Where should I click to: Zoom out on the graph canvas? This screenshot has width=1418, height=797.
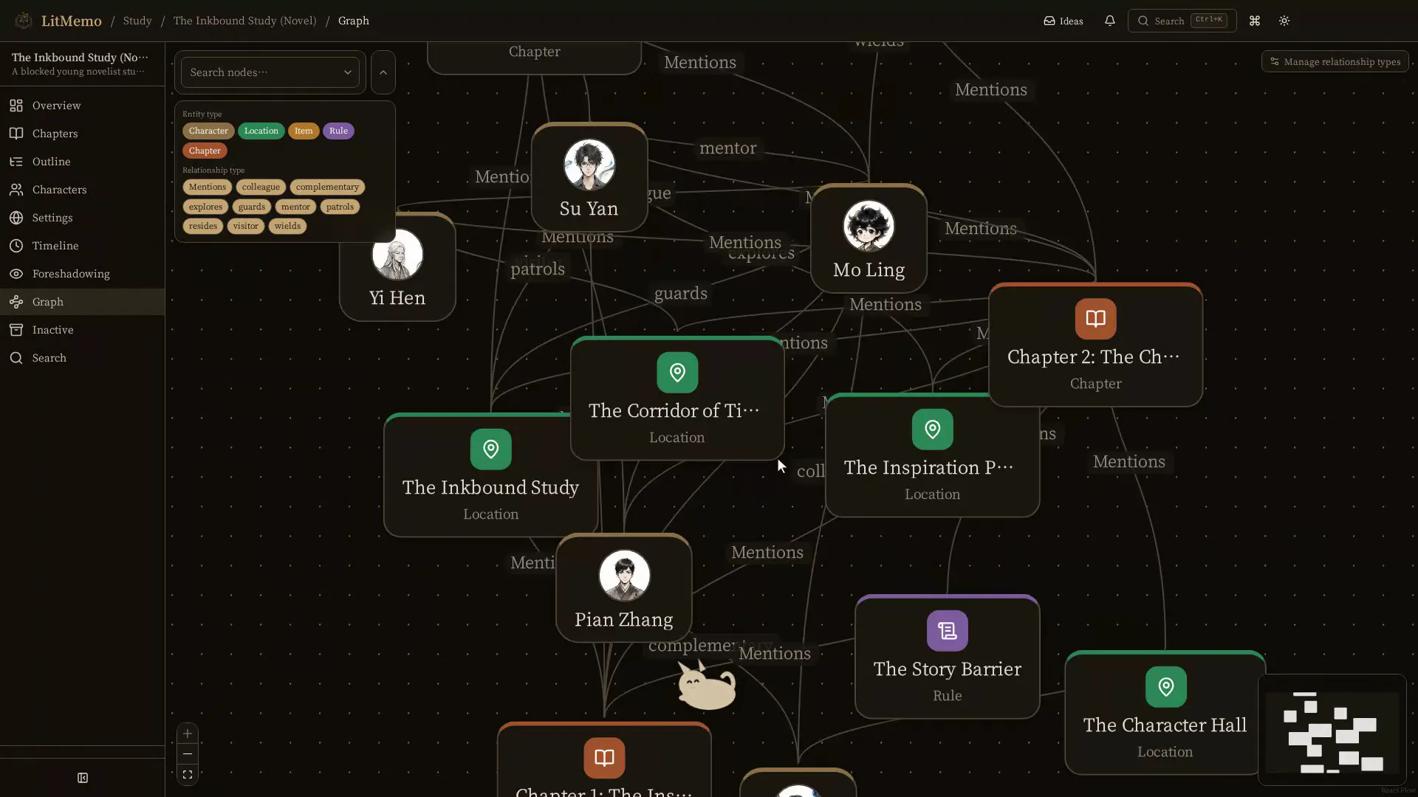point(188,754)
